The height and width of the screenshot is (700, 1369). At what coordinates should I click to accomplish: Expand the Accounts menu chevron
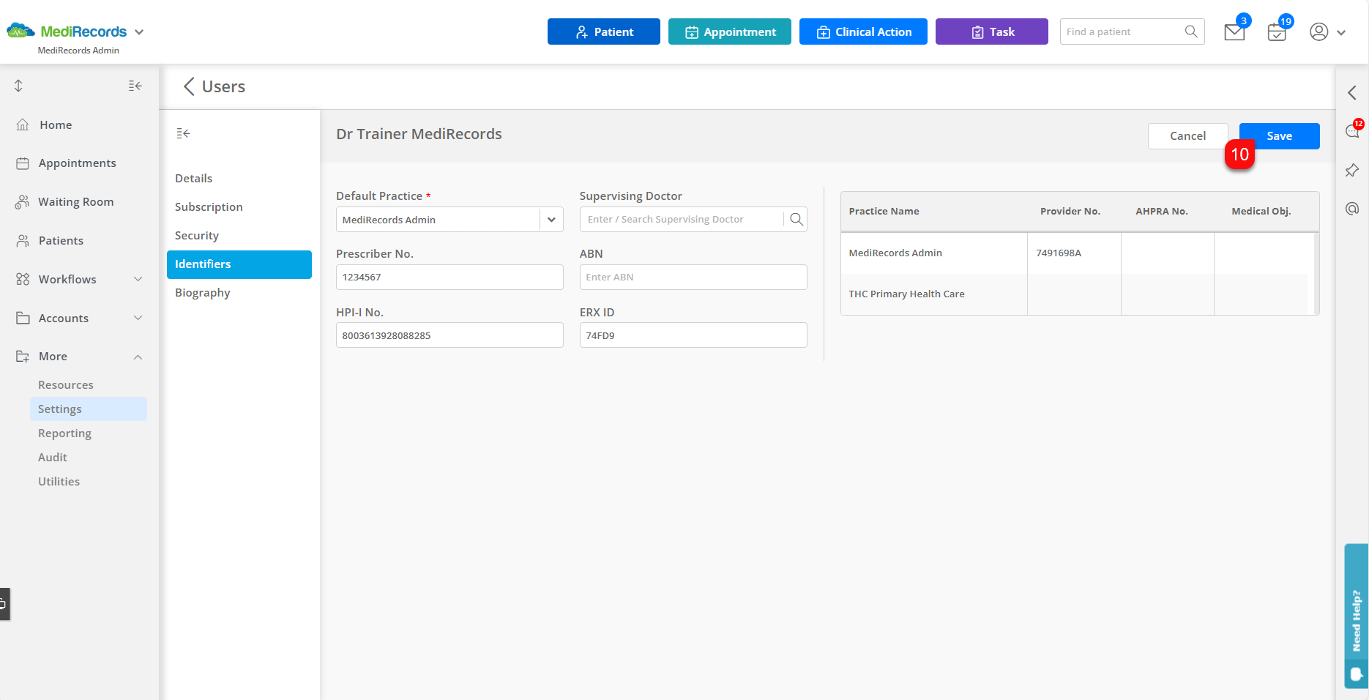pos(138,318)
